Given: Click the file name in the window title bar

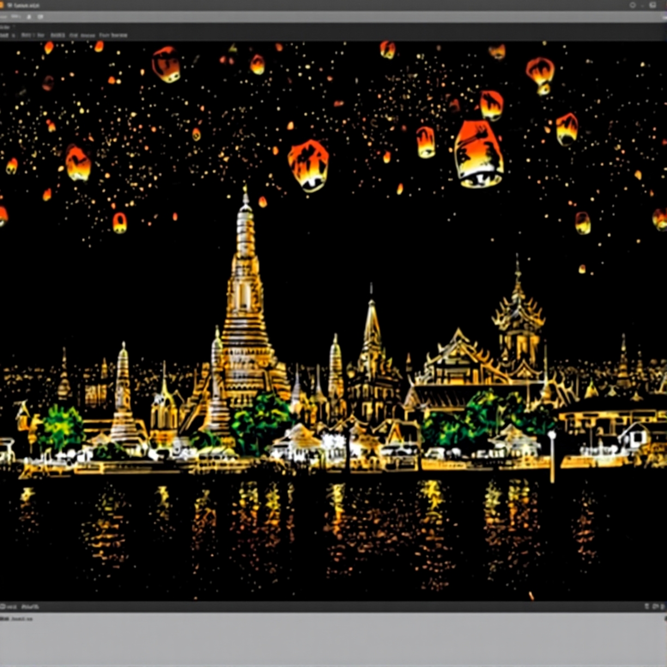Looking at the screenshot, I should click(24, 5).
